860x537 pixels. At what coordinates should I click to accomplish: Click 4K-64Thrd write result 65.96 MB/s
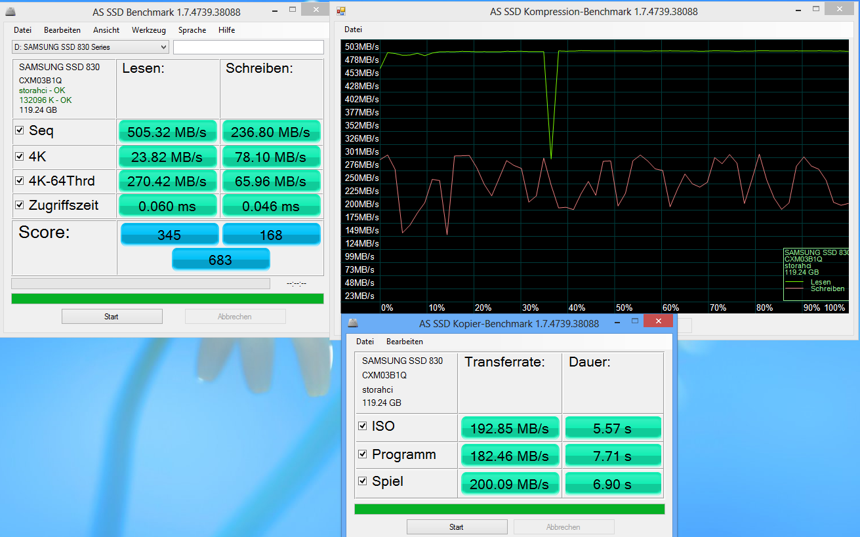pyautogui.click(x=271, y=182)
